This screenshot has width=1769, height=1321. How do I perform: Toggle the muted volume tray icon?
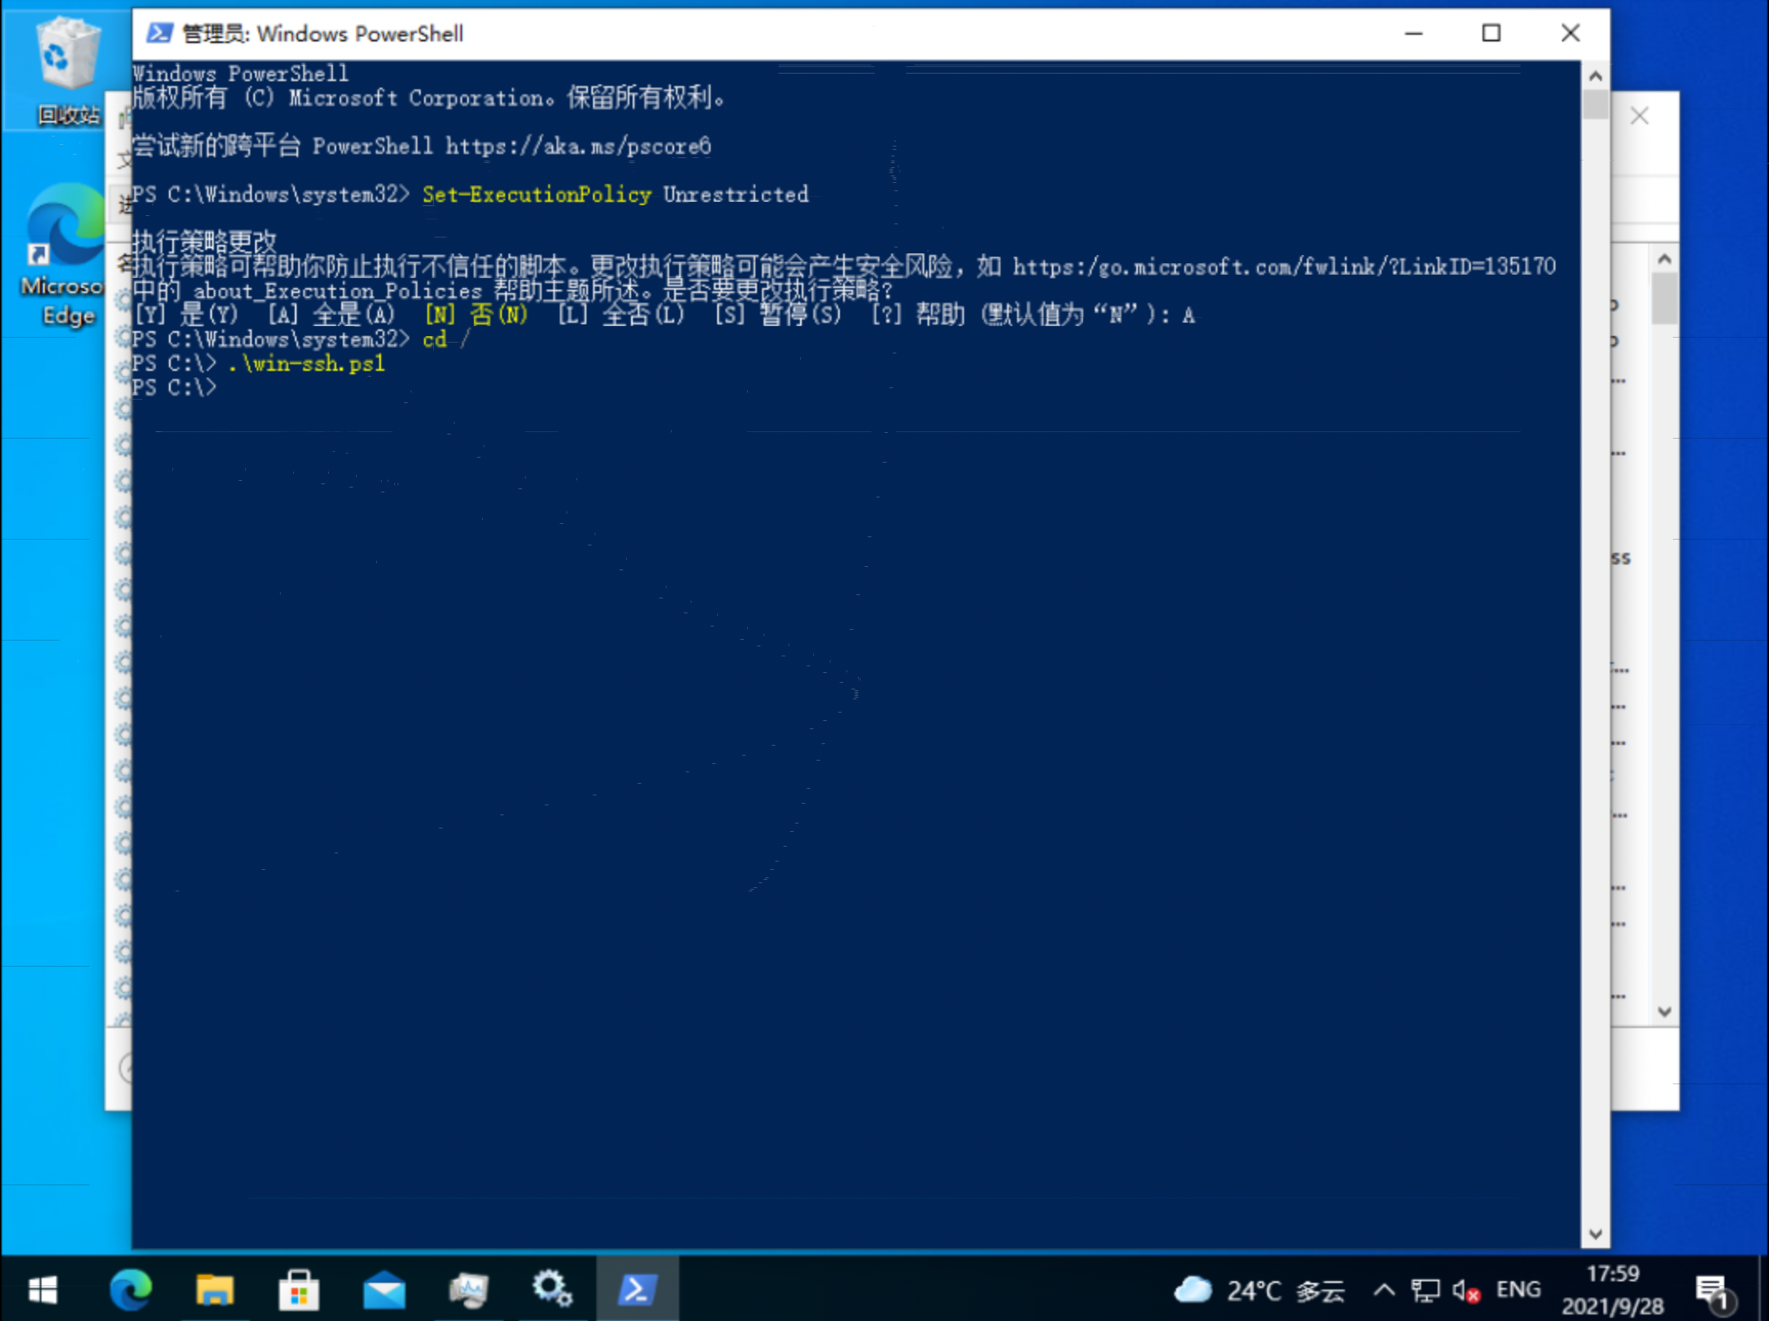pos(1465,1290)
